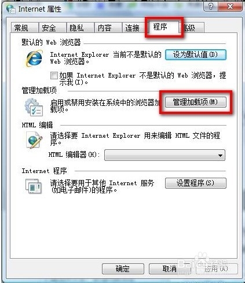Screen dimensions: 245x283
Task: Click the Internet programs windows icon
Action: (34, 186)
